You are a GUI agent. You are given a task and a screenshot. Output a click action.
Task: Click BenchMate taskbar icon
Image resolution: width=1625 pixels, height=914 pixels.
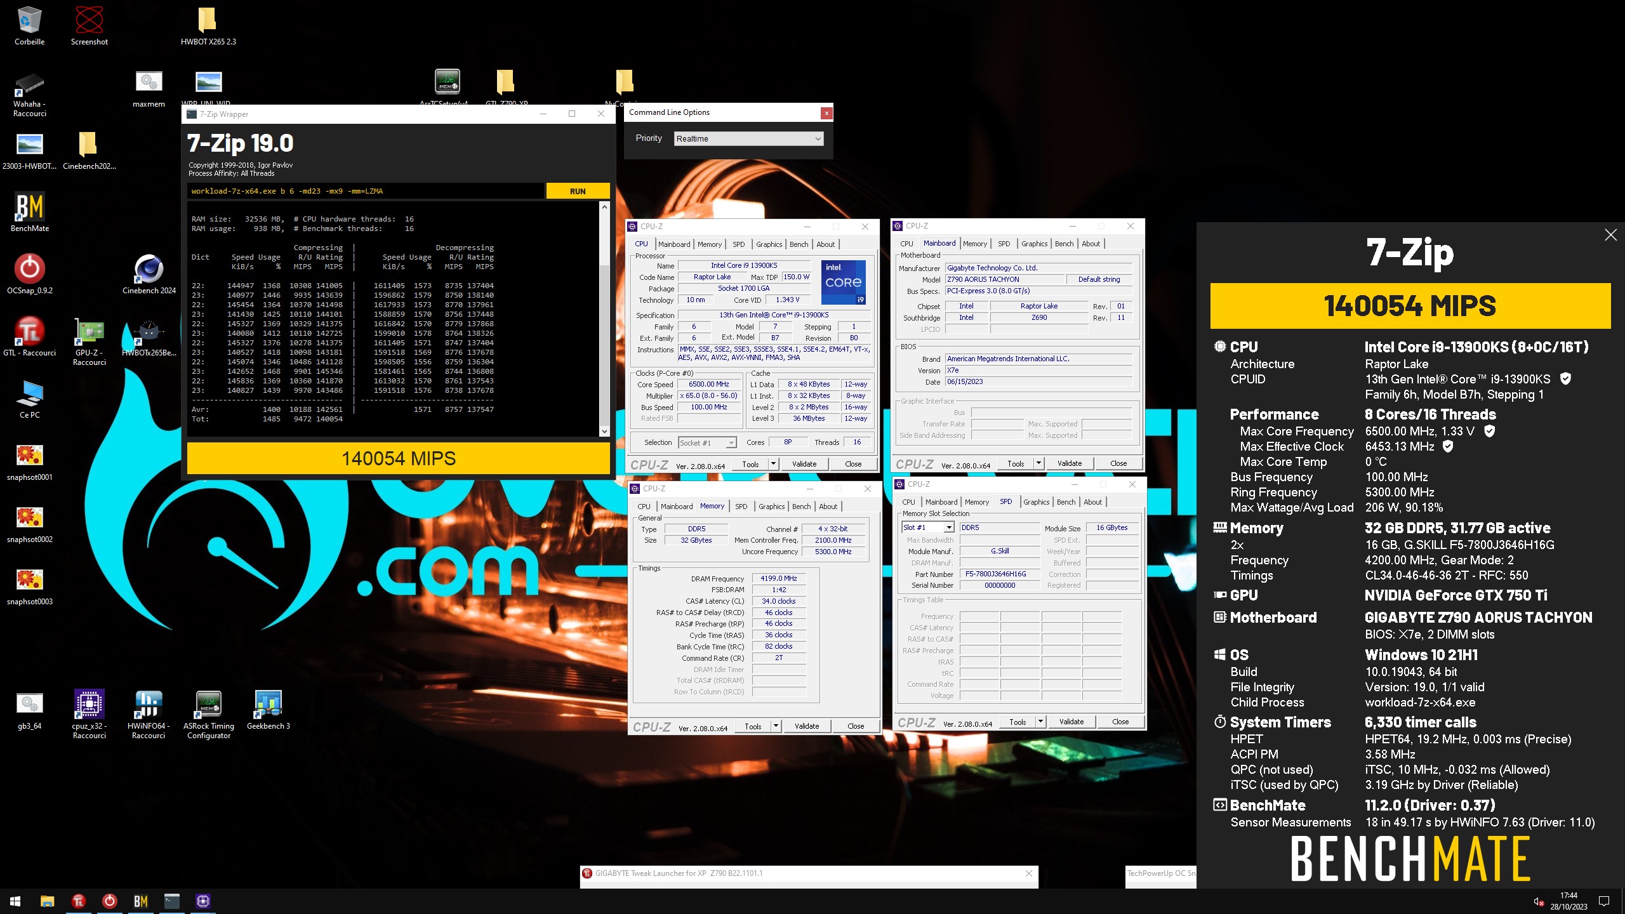coord(141,901)
